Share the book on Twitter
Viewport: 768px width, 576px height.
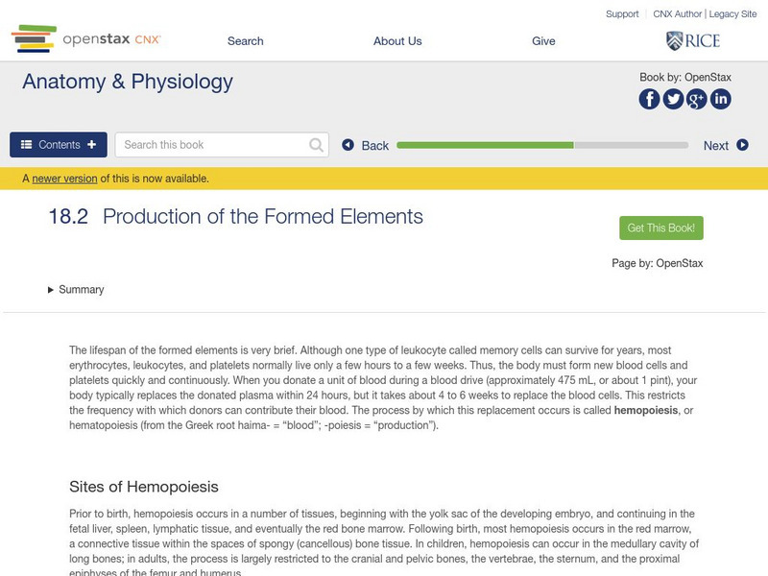point(673,98)
